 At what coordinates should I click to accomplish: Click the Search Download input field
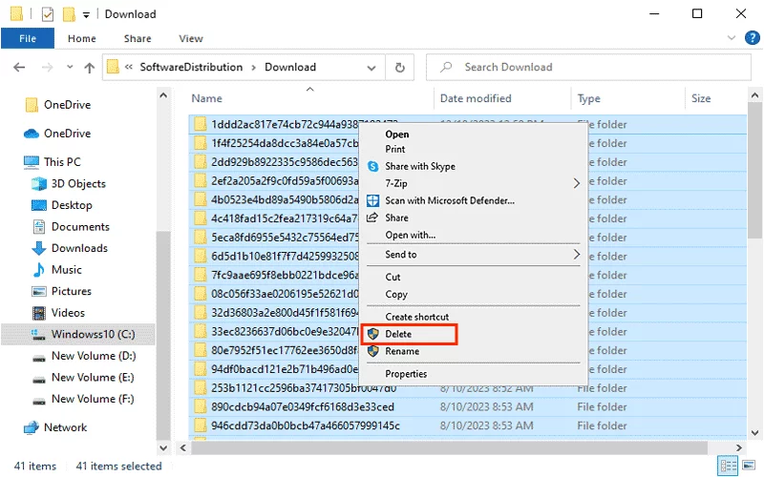588,67
